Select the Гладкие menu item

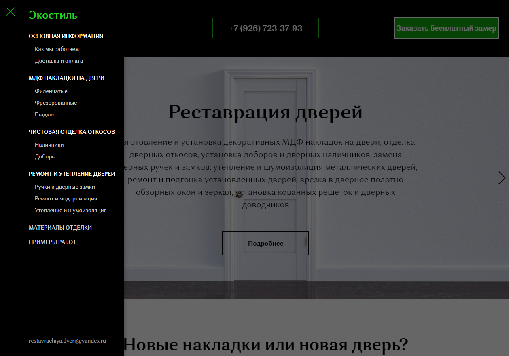pyautogui.click(x=45, y=114)
